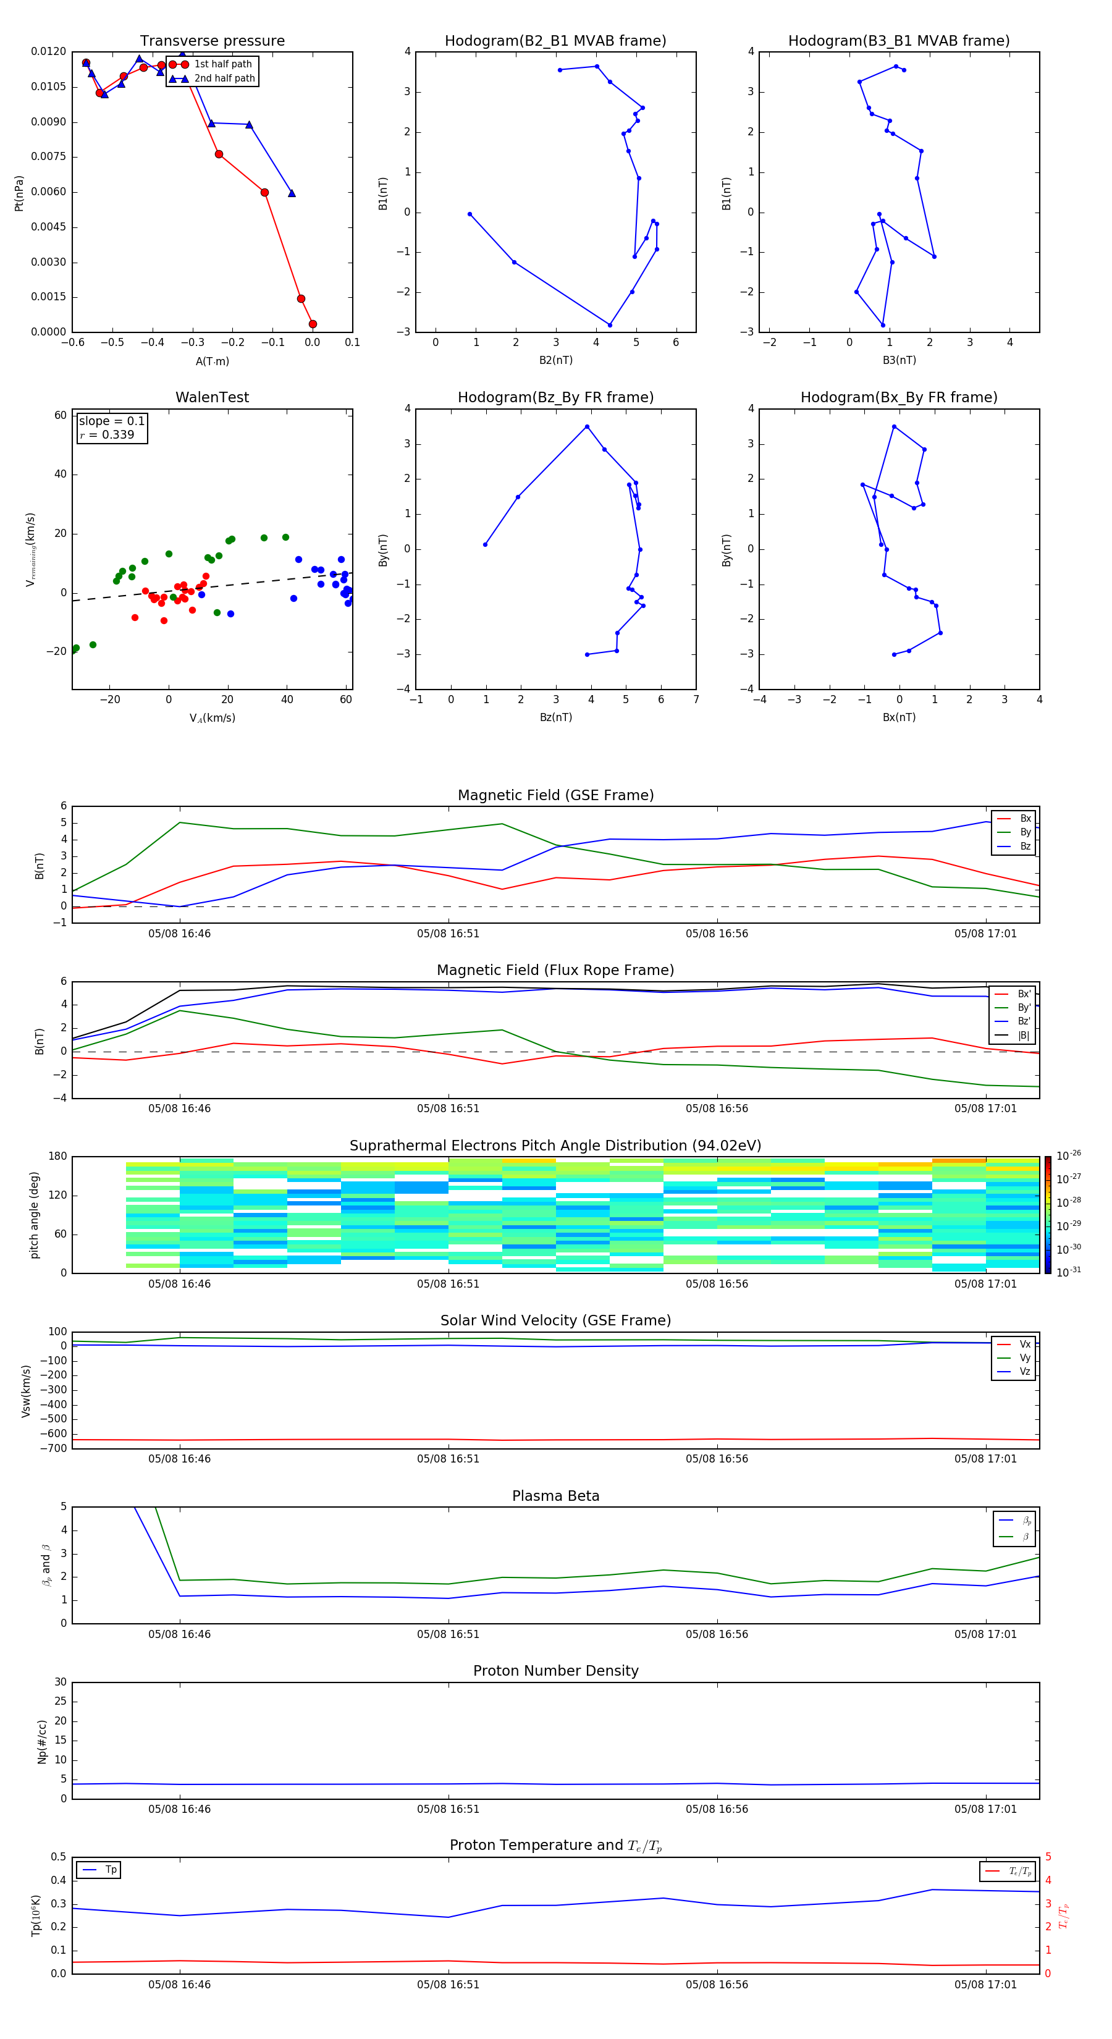Click the red Te/Tp right axis label

(1064, 1915)
